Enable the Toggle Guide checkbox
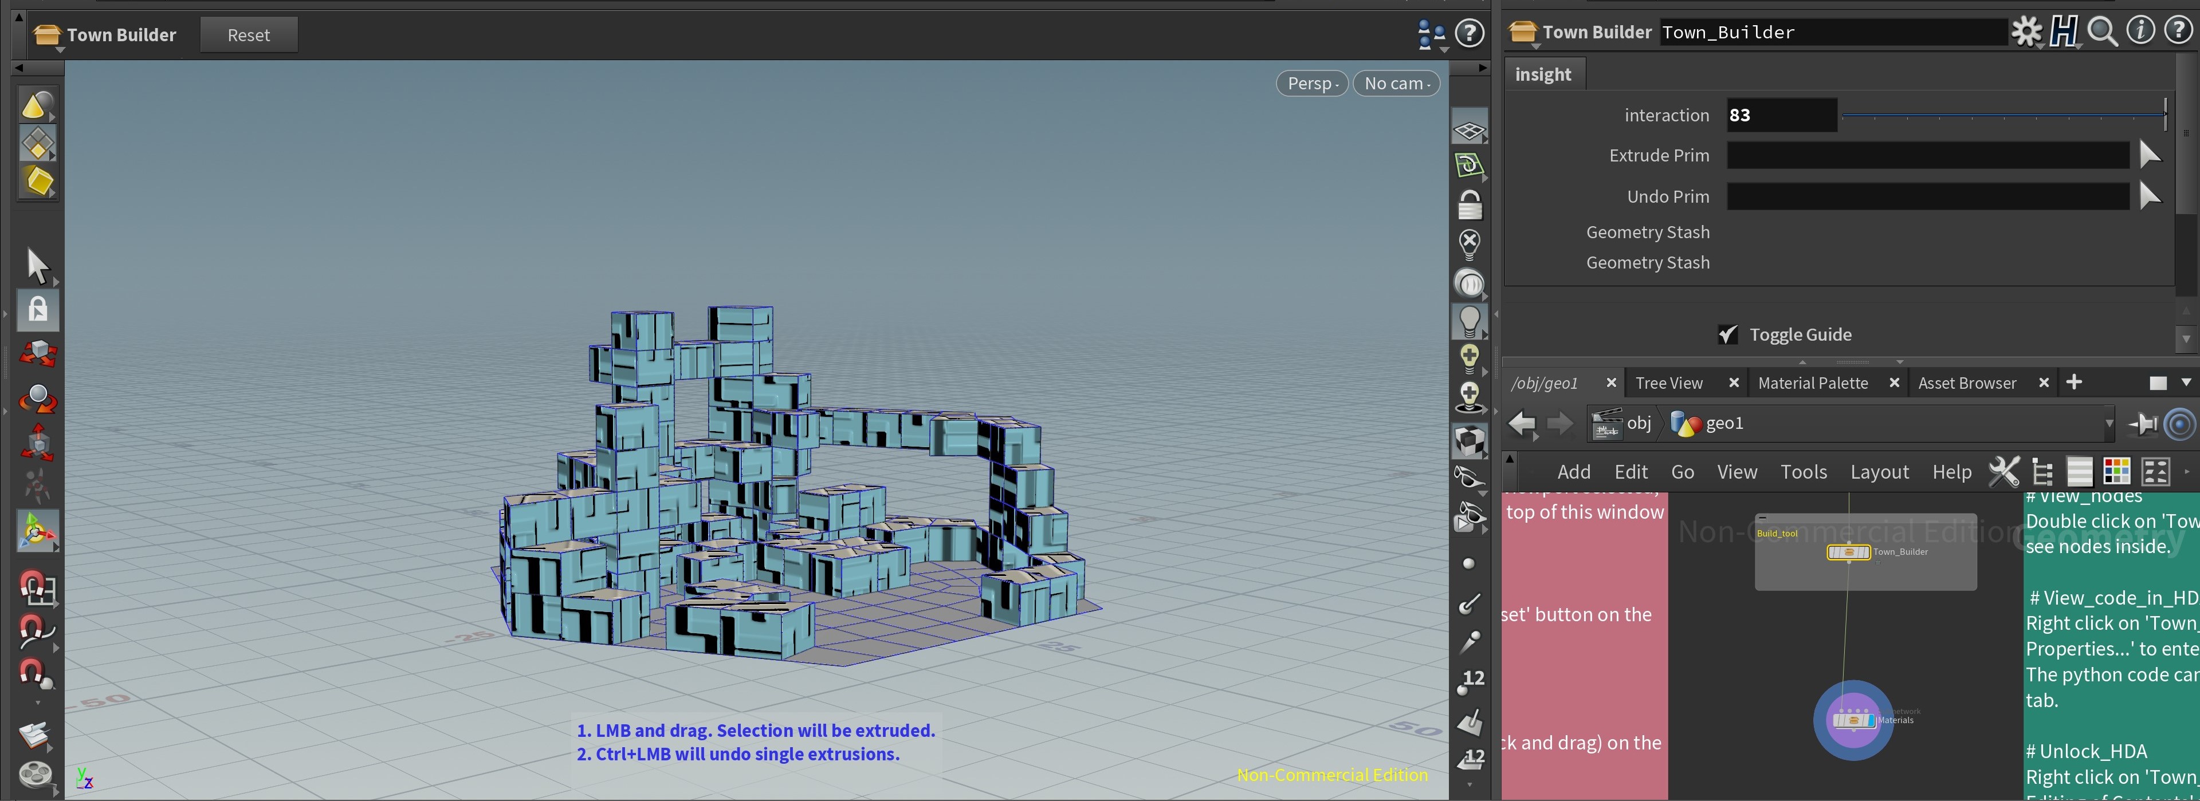 [1728, 335]
